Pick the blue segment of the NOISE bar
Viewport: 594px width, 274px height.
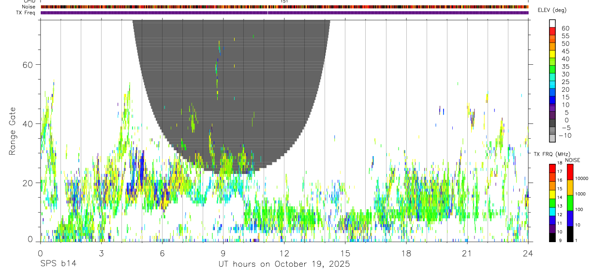click(570, 218)
